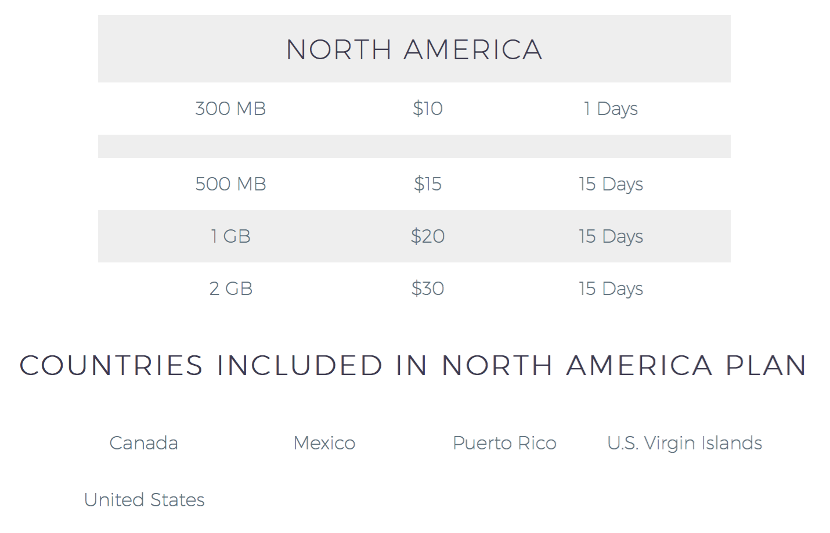830x533 pixels.
Task: Click the $30 price
Action: [428, 289]
